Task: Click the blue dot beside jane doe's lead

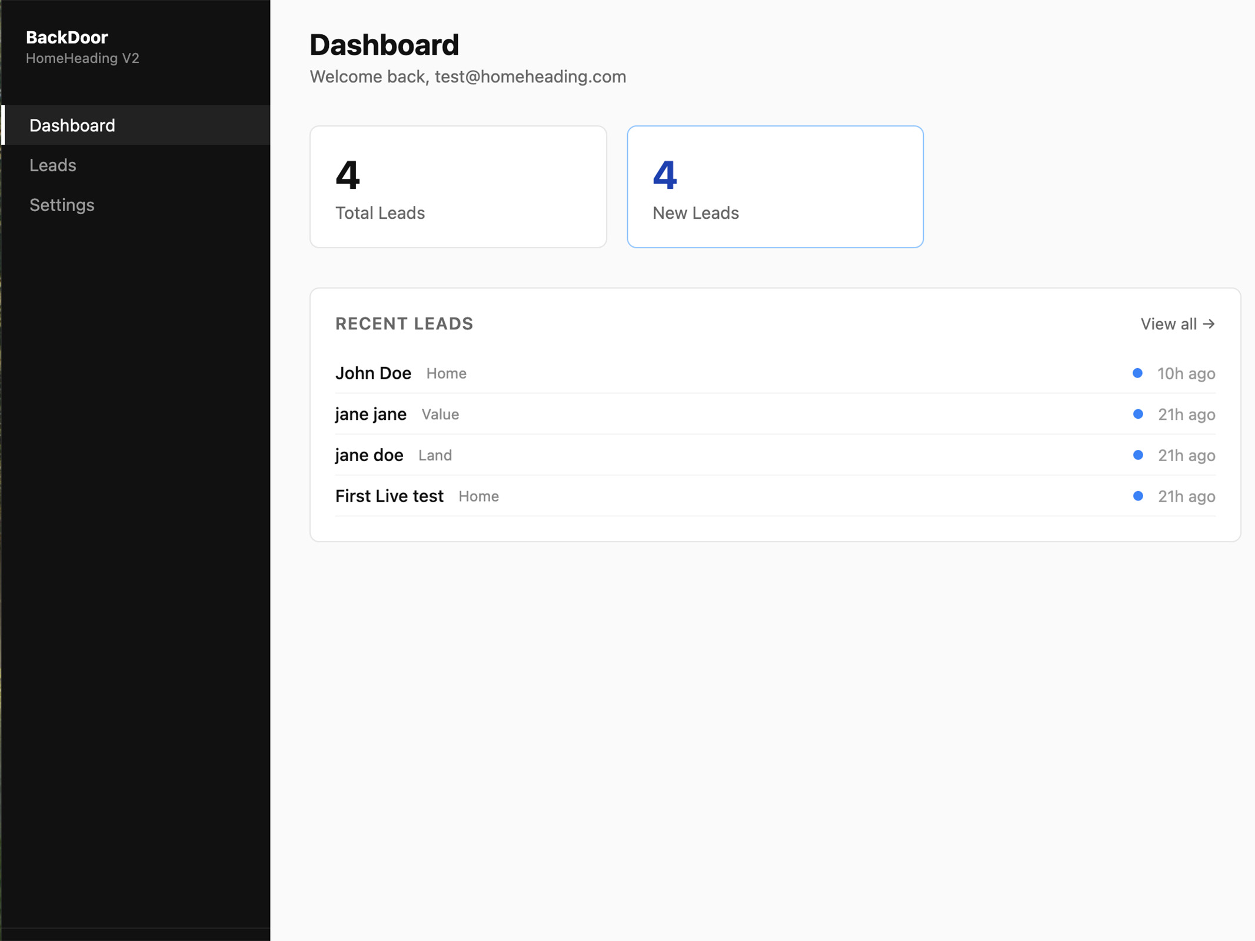Action: [x=1138, y=455]
